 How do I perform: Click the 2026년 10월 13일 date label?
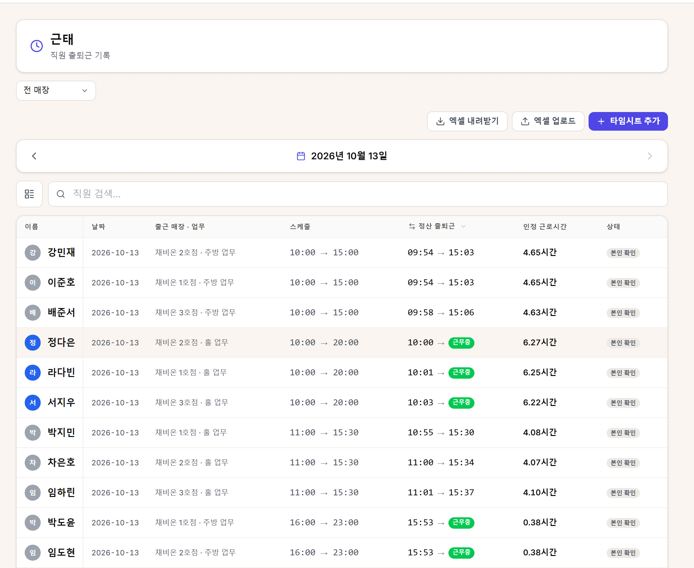tap(349, 156)
